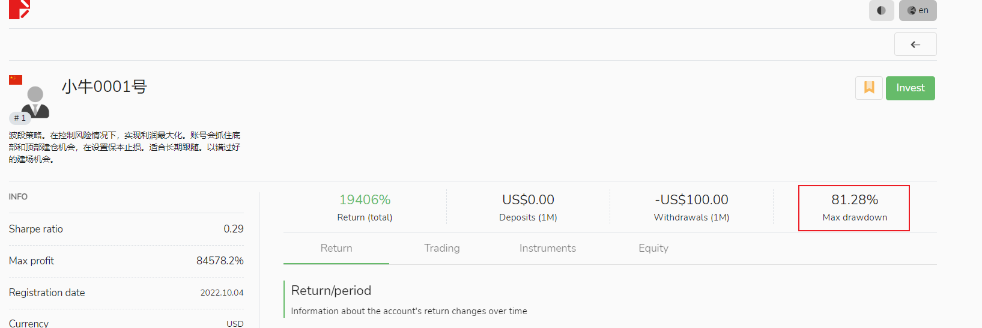Click the Sharpe ratio row
This screenshot has width=982, height=328.
tap(126, 229)
